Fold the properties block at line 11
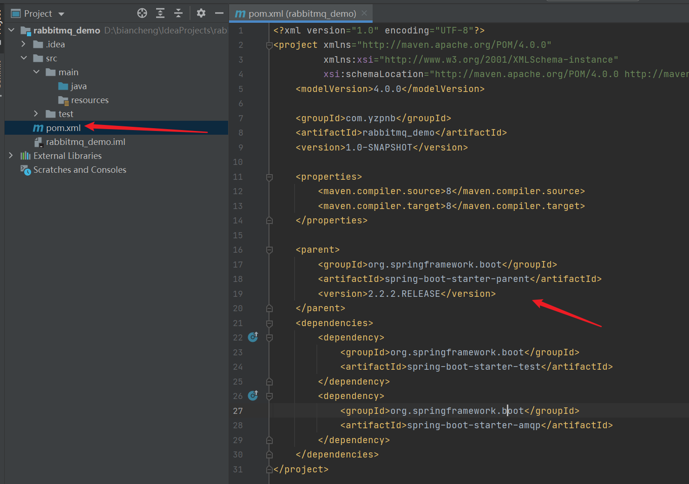689x484 pixels. [269, 177]
